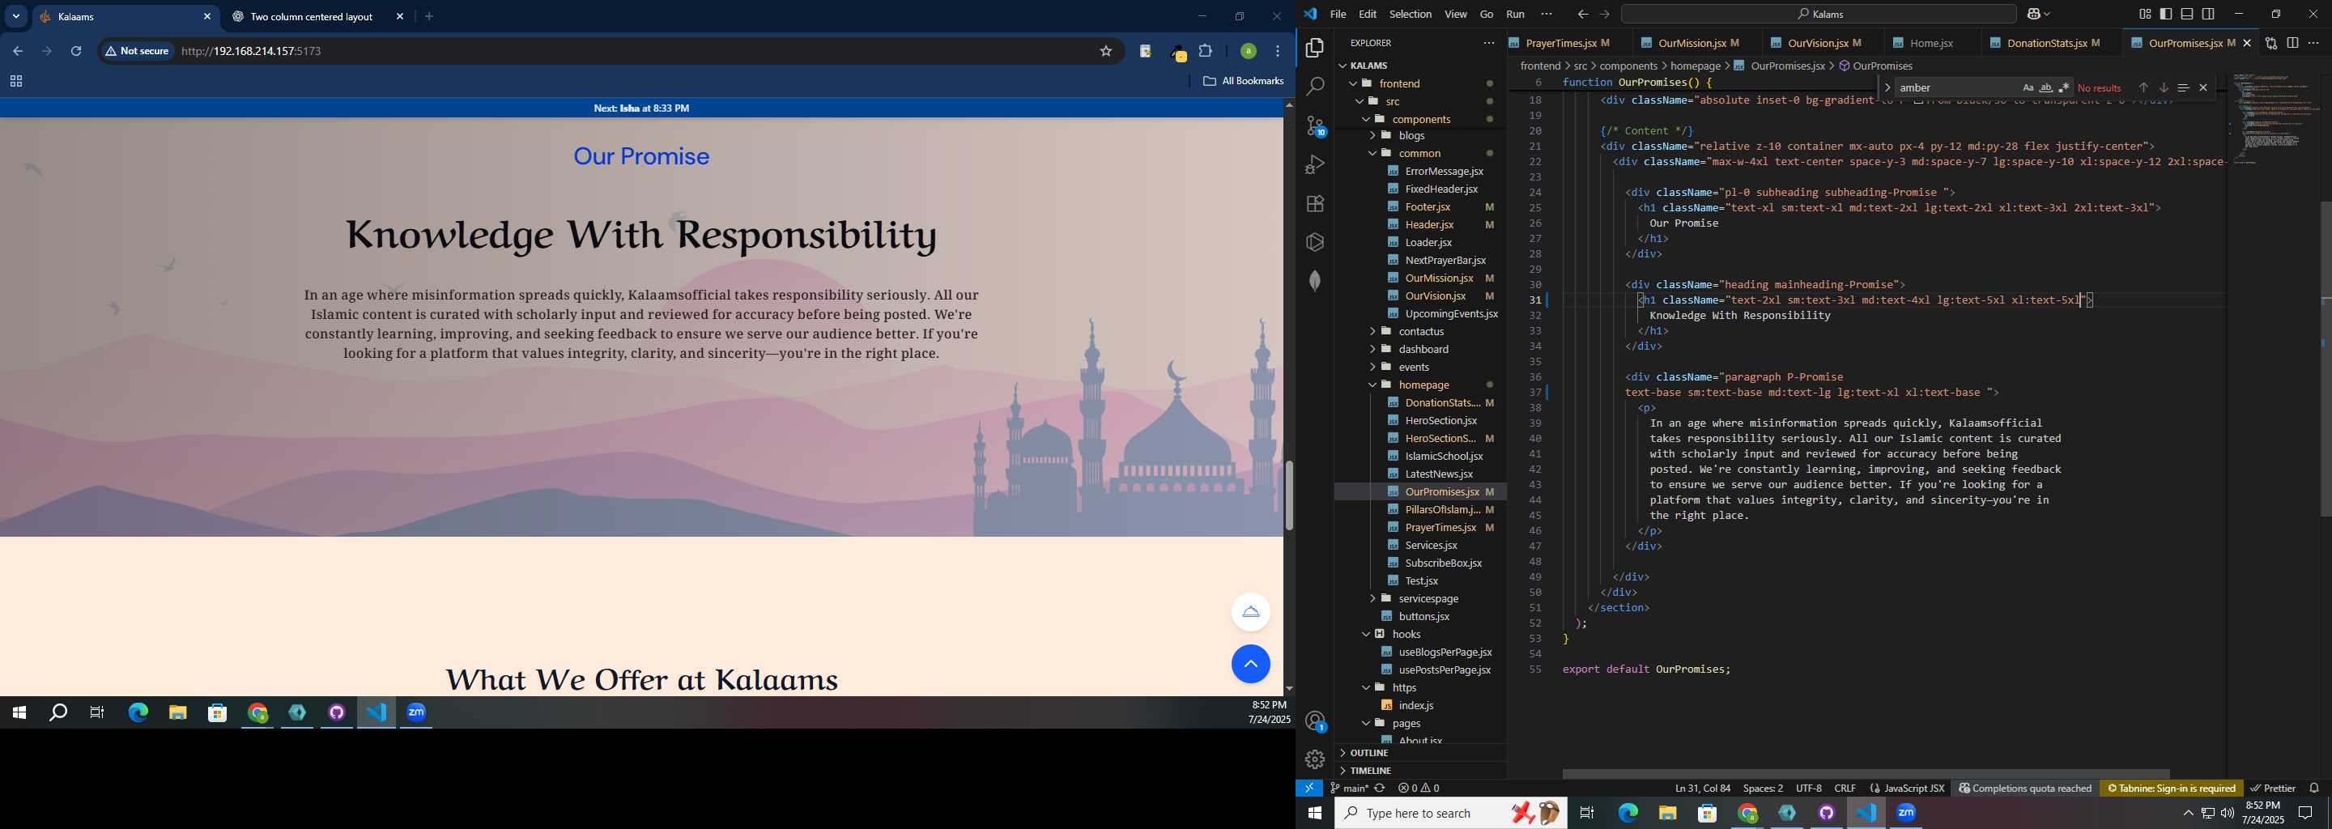Click the synchronize changes icon beside main*
Screen dimensions: 2332x829
pos(1380,789)
